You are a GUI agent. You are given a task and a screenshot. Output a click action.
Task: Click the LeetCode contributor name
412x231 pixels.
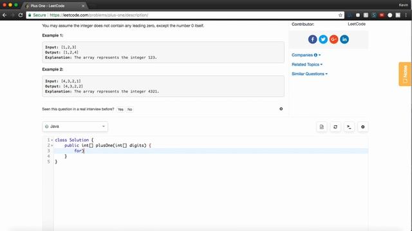click(x=357, y=24)
